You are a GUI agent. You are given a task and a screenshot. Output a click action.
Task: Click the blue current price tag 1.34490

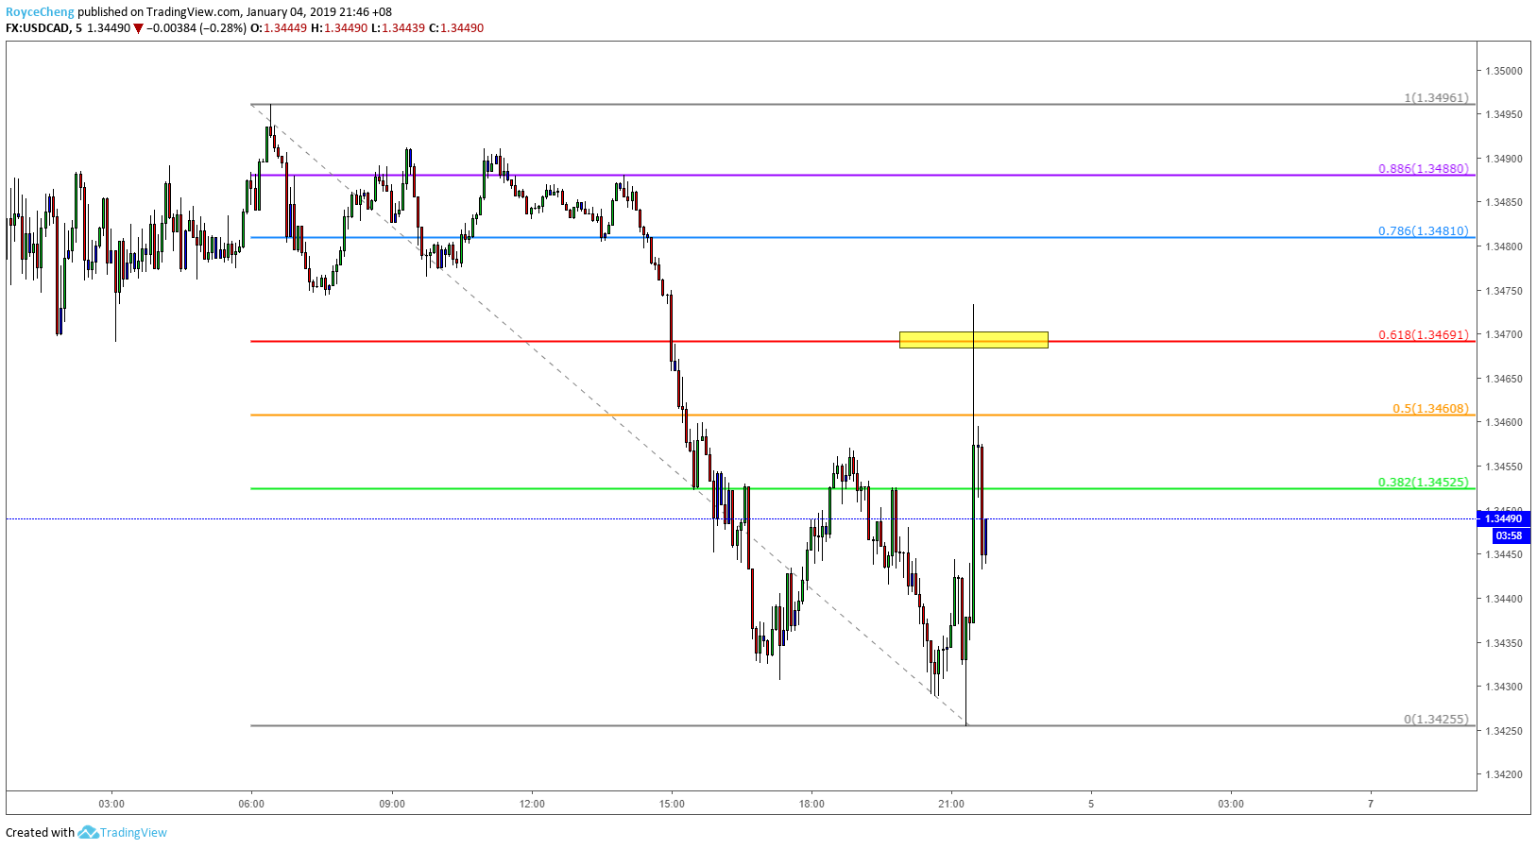tap(1504, 518)
